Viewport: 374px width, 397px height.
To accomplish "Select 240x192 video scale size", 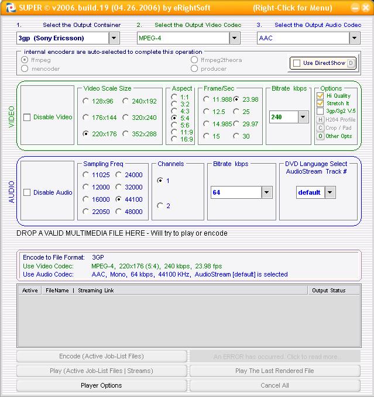I will [x=125, y=101].
